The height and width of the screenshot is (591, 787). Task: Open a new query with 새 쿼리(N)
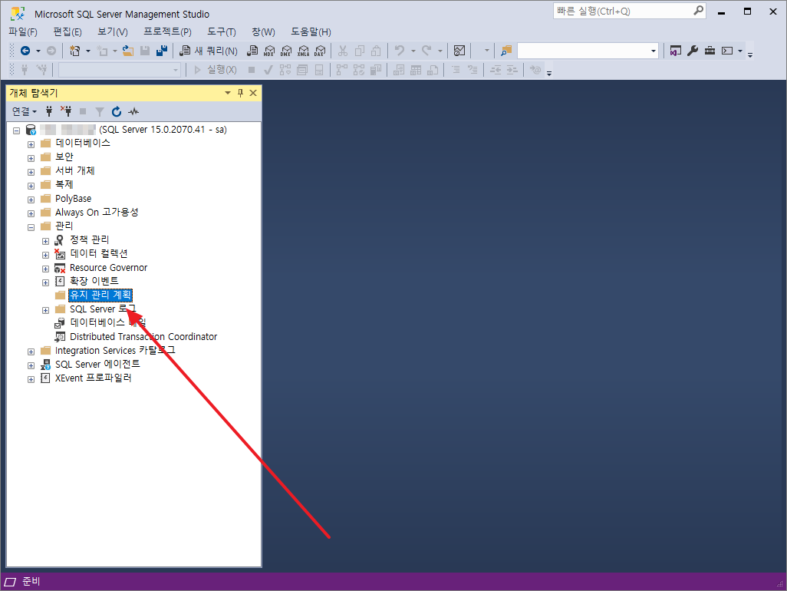(x=209, y=51)
